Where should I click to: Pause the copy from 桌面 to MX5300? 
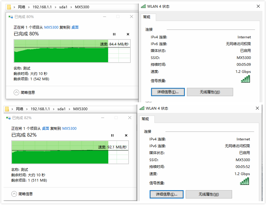(x=112, y=135)
